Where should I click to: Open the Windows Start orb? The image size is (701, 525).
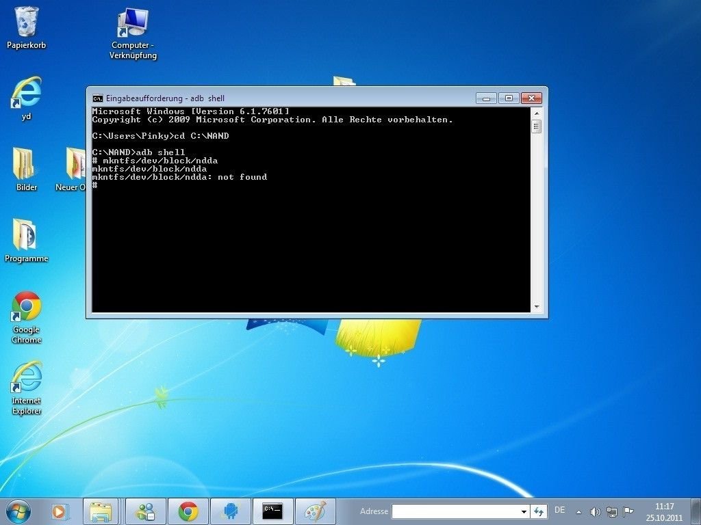click(x=18, y=511)
